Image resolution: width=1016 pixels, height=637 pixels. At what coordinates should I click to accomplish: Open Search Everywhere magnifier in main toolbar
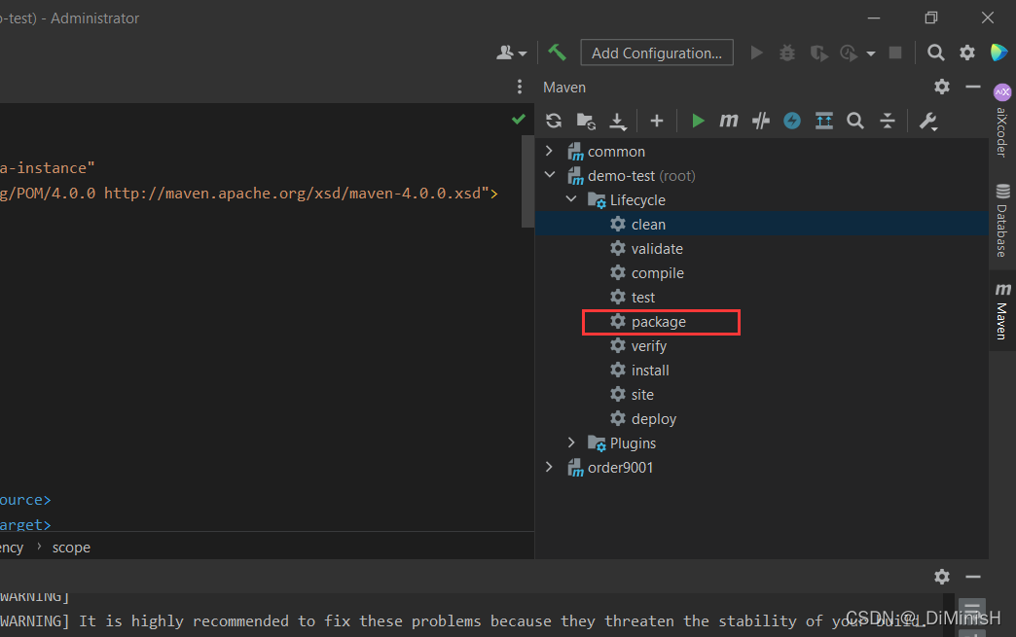pos(935,53)
